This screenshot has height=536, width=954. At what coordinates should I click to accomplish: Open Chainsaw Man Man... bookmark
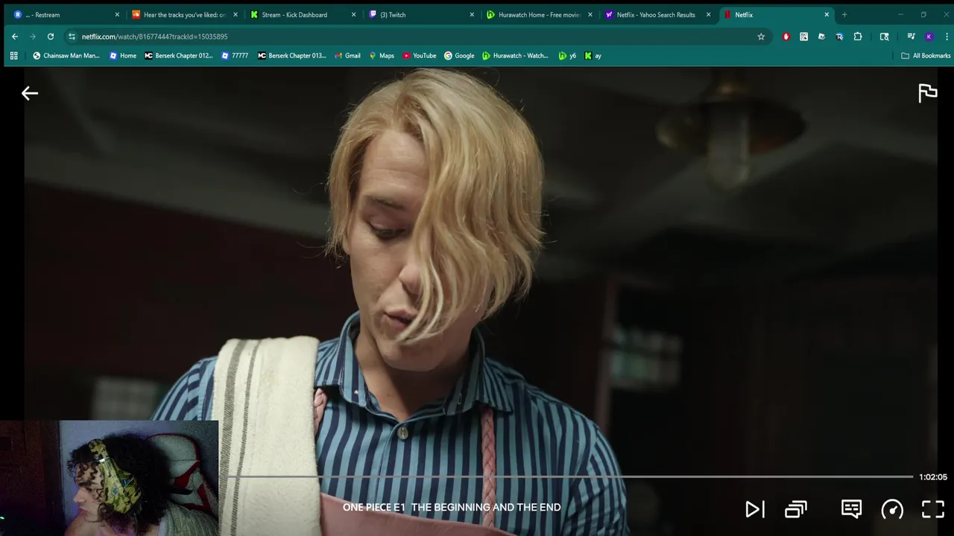point(66,56)
